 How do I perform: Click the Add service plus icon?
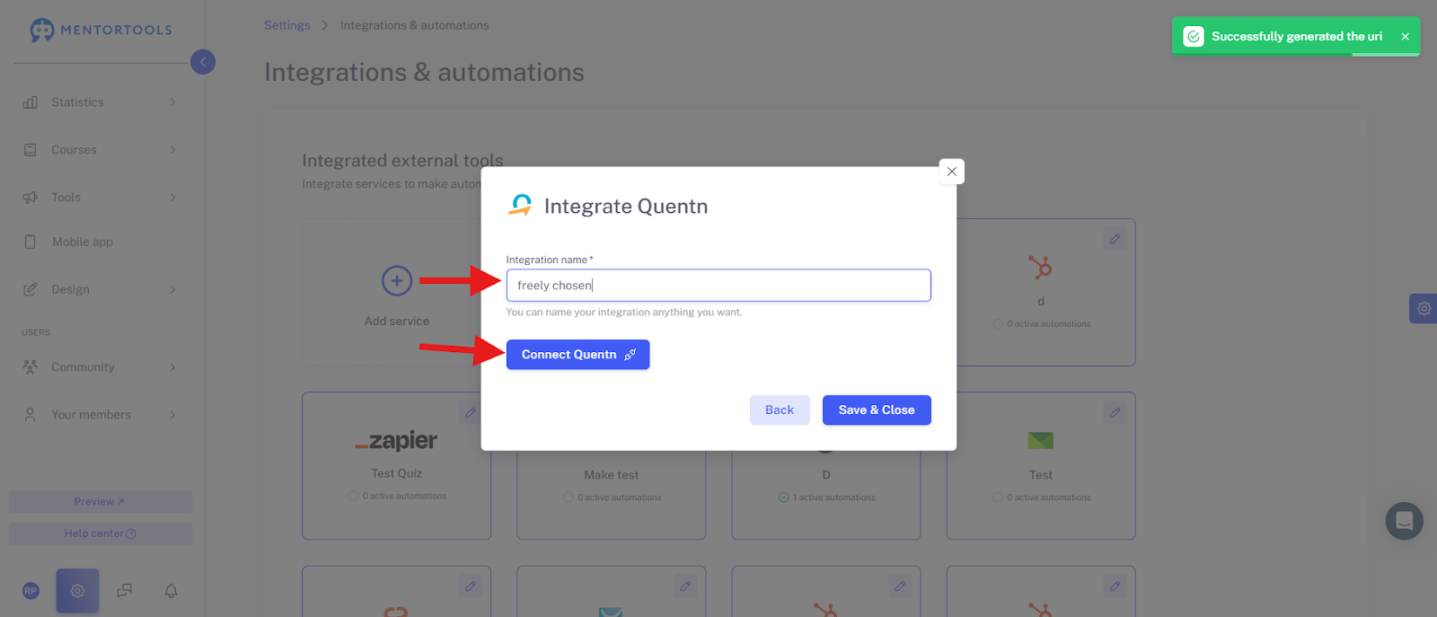[397, 281]
